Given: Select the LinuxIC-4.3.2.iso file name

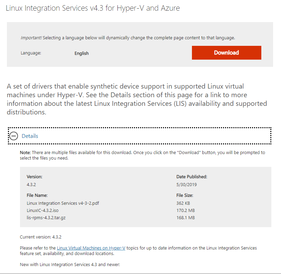Looking at the screenshot, I should pos(43,211).
